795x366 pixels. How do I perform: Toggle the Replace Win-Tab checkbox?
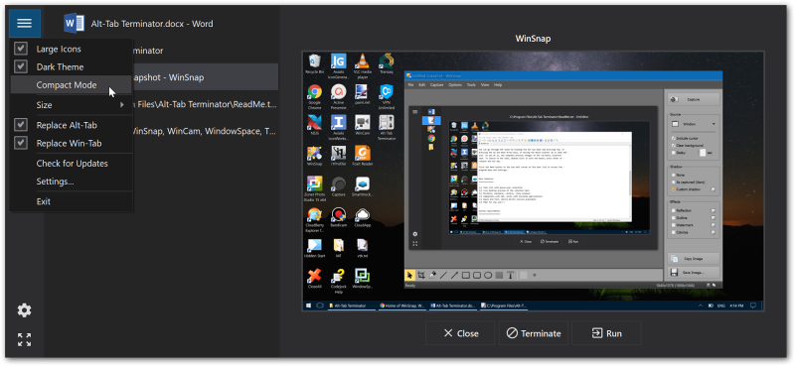pyautogui.click(x=20, y=143)
